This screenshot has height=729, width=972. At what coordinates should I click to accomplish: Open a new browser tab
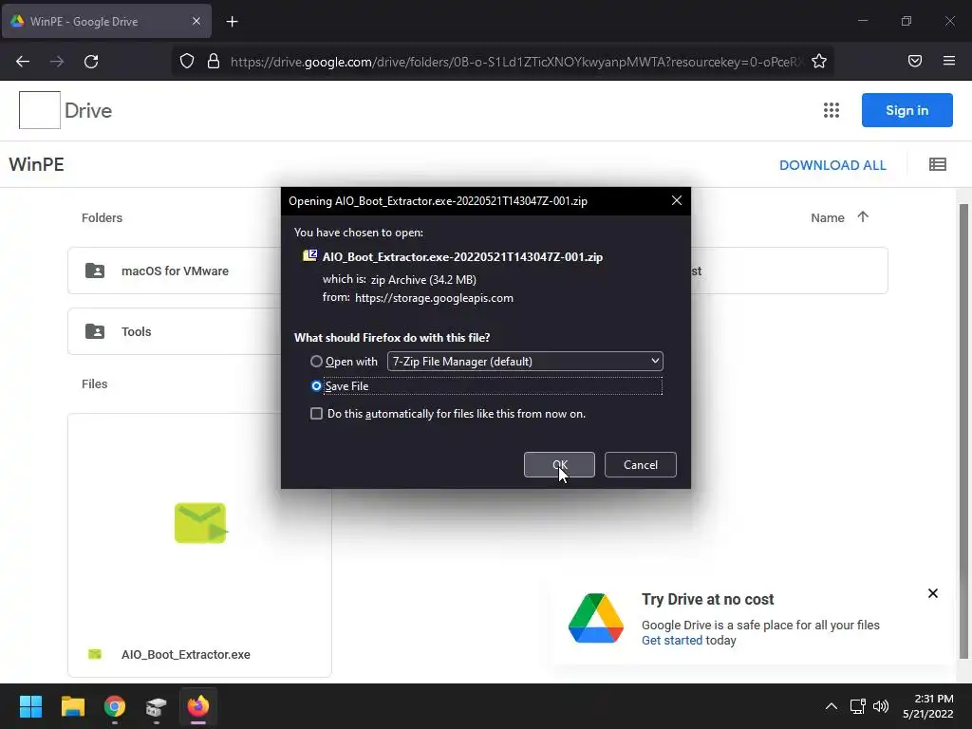[x=232, y=22]
